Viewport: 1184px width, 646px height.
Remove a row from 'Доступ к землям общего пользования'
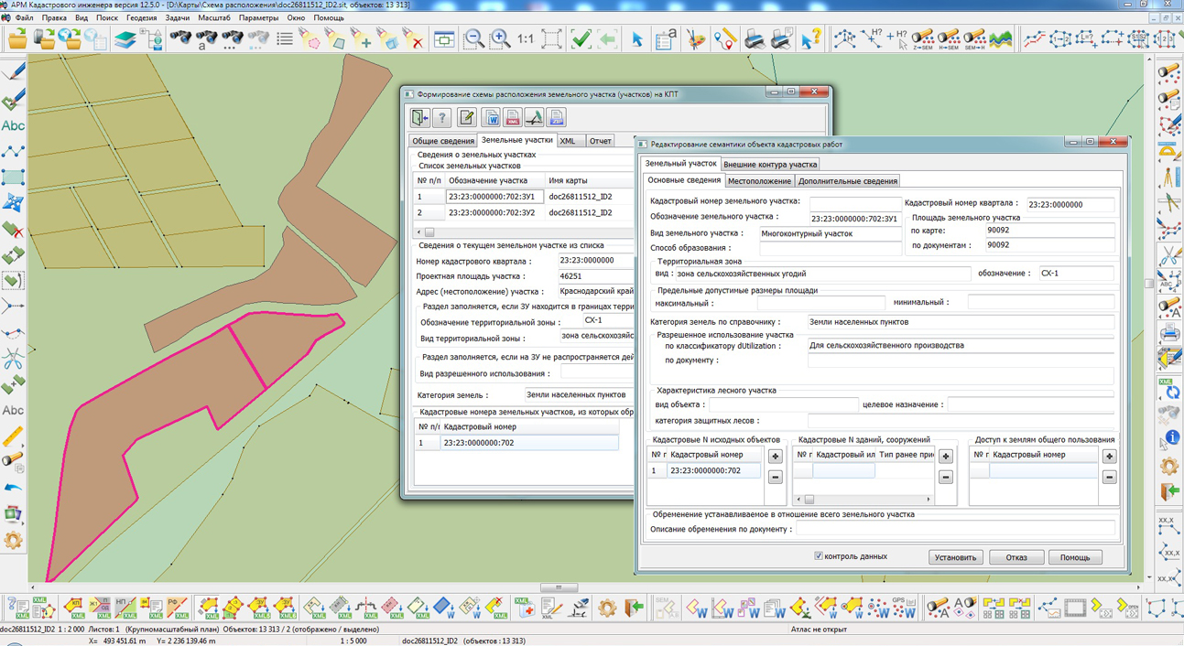tap(1109, 477)
